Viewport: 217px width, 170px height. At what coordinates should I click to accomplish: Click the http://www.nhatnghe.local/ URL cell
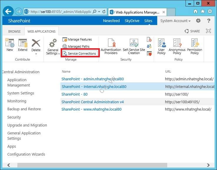coord(188,109)
